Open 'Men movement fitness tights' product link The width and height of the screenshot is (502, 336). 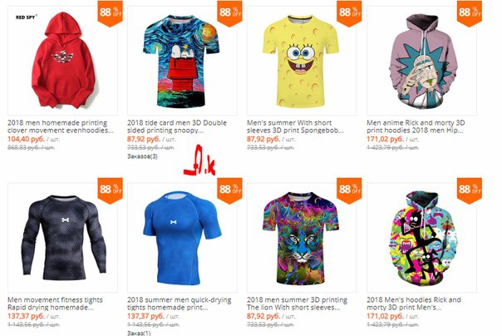tap(55, 304)
